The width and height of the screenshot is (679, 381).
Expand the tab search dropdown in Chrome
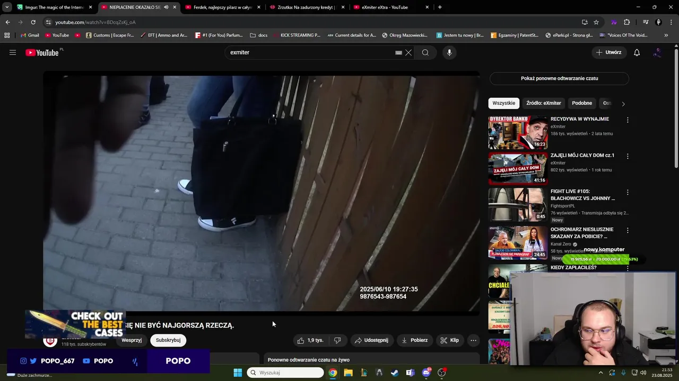pyautogui.click(x=7, y=7)
